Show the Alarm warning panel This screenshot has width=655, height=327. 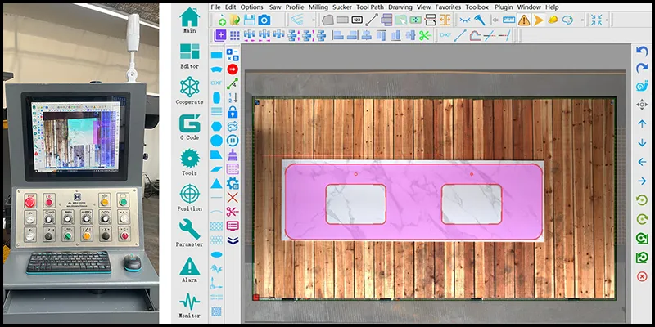(189, 267)
